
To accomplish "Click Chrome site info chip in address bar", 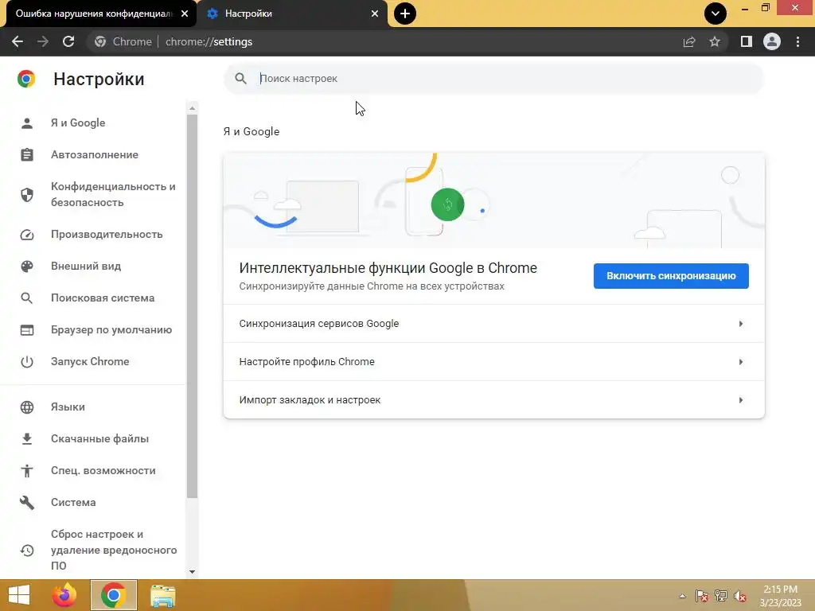I will click(123, 41).
